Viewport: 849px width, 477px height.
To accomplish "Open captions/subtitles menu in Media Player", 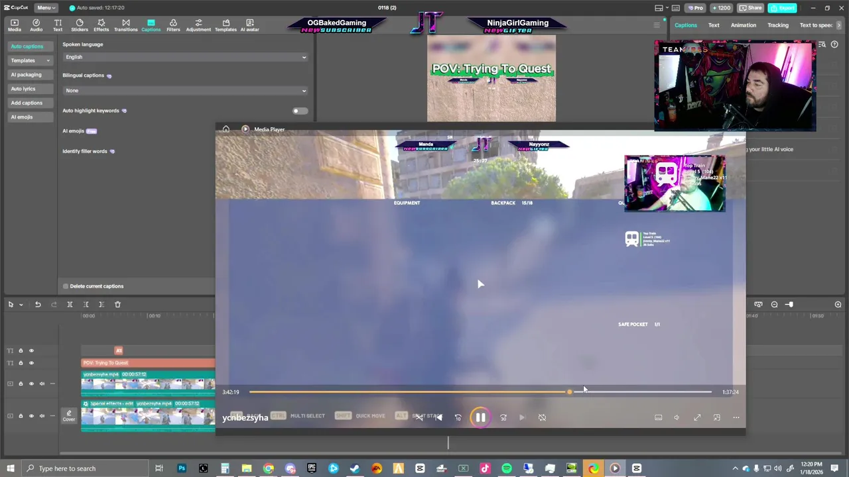I will pyautogui.click(x=658, y=417).
